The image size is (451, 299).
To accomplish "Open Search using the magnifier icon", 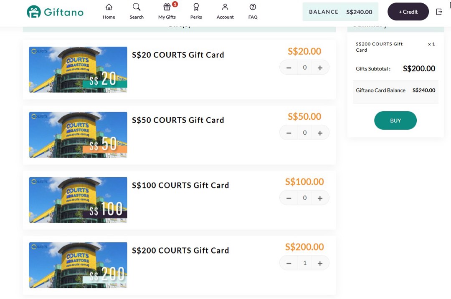I will click(136, 7).
